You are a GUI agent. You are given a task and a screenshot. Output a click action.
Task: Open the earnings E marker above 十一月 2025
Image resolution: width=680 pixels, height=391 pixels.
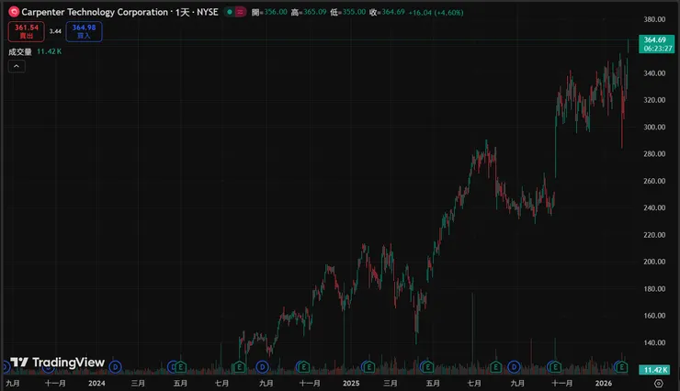555,367
